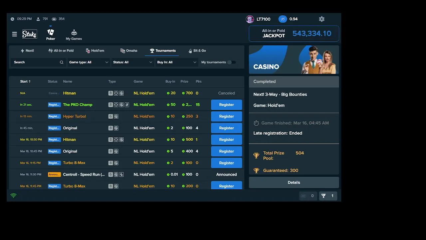Select the Tournaments tab
426x240 pixels.
pos(163,51)
